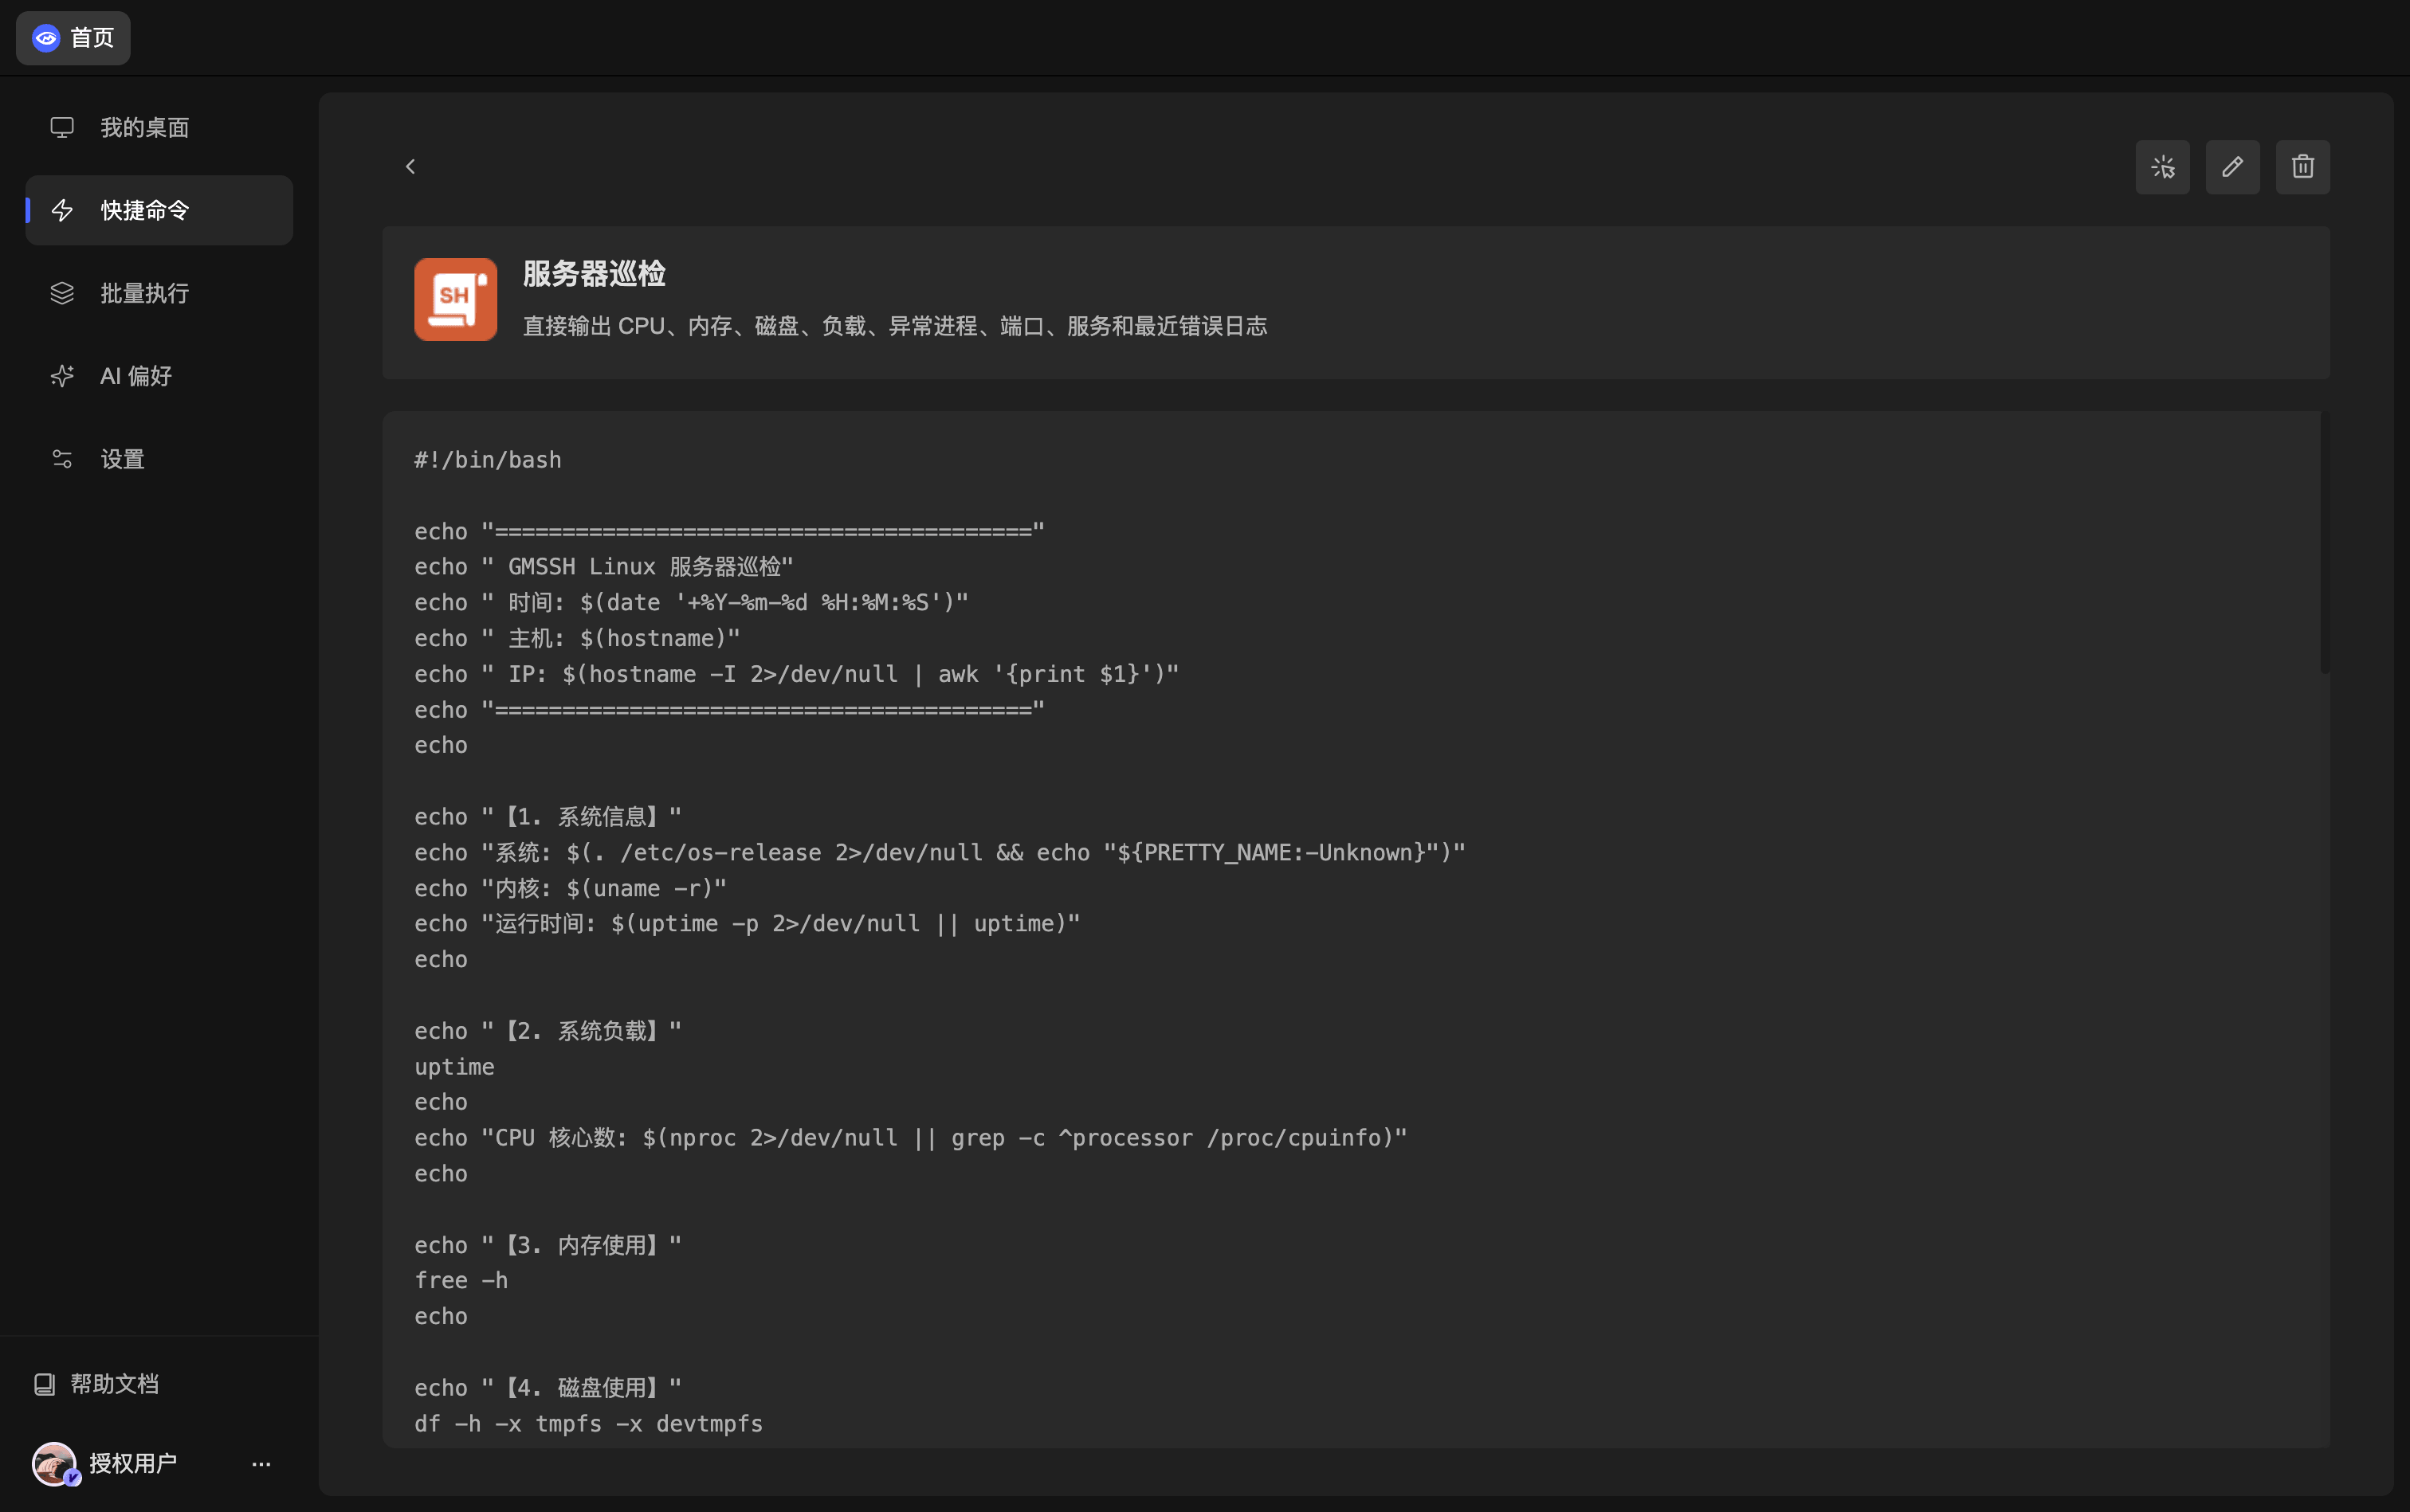The height and width of the screenshot is (1512, 2410).
Task: Click the line containing 时间: $(date
Action: 691,603
